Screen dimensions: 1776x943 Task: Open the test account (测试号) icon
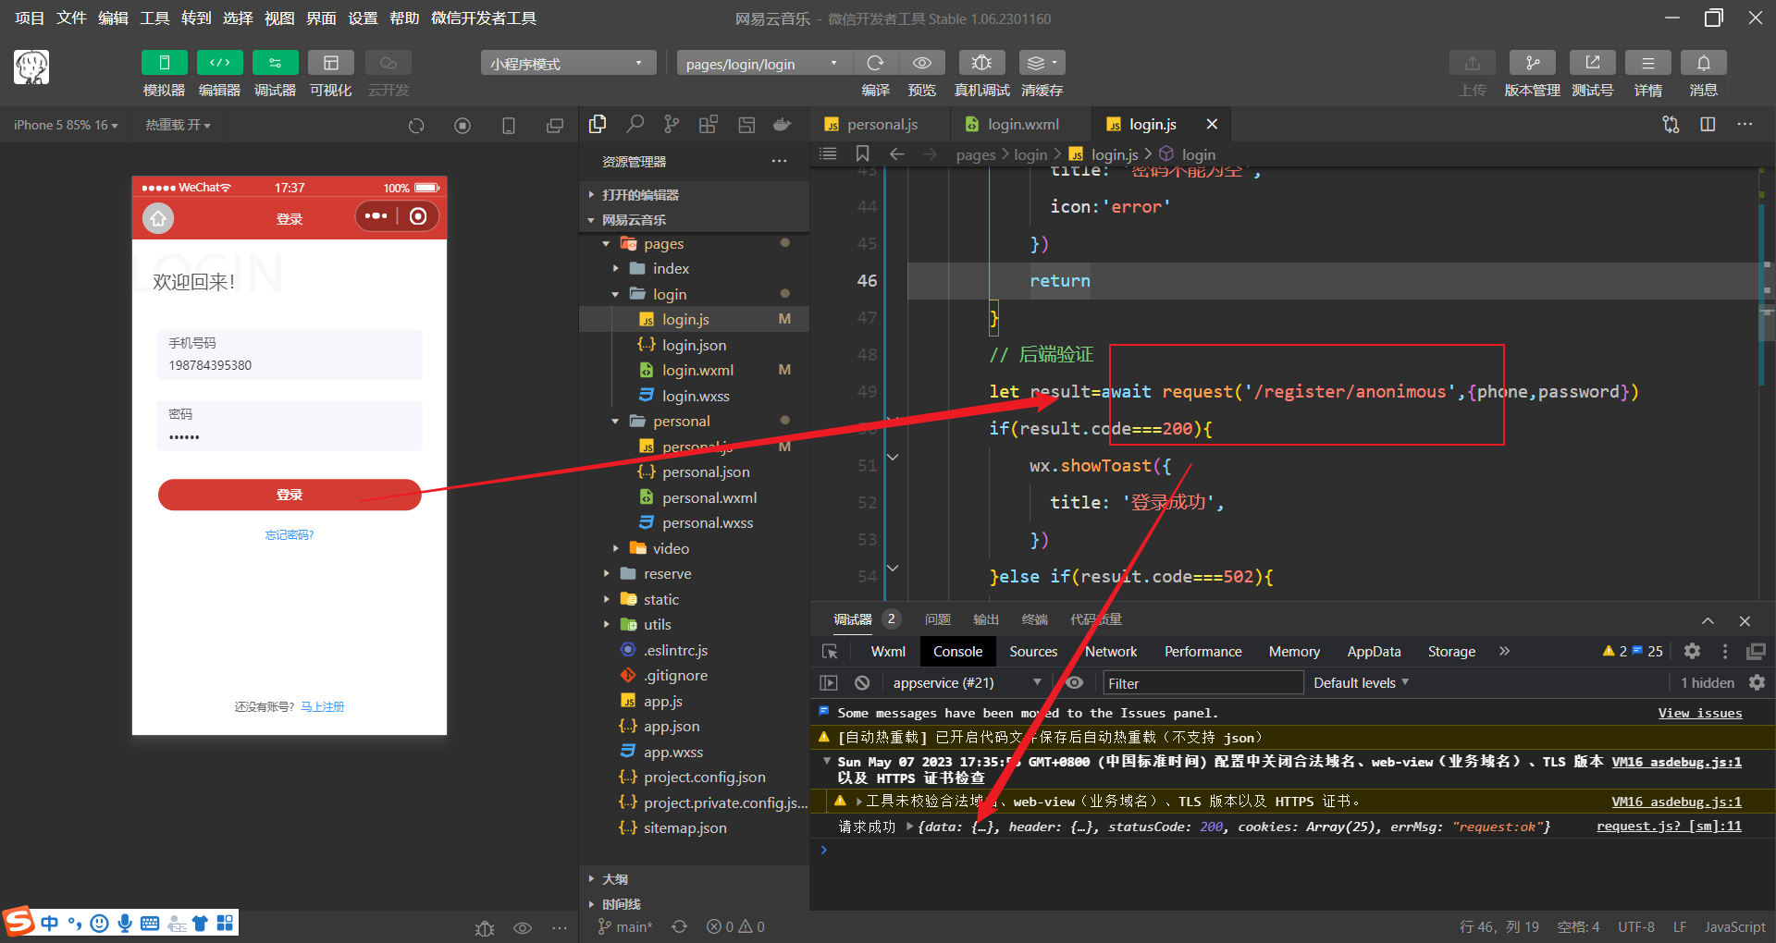click(x=1592, y=63)
